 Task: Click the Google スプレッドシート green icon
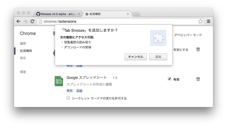59,81
